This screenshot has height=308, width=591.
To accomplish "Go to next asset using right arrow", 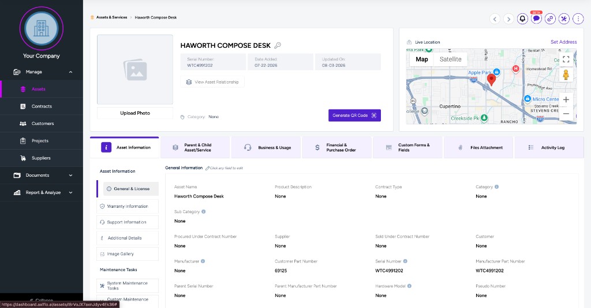I will click(508, 19).
